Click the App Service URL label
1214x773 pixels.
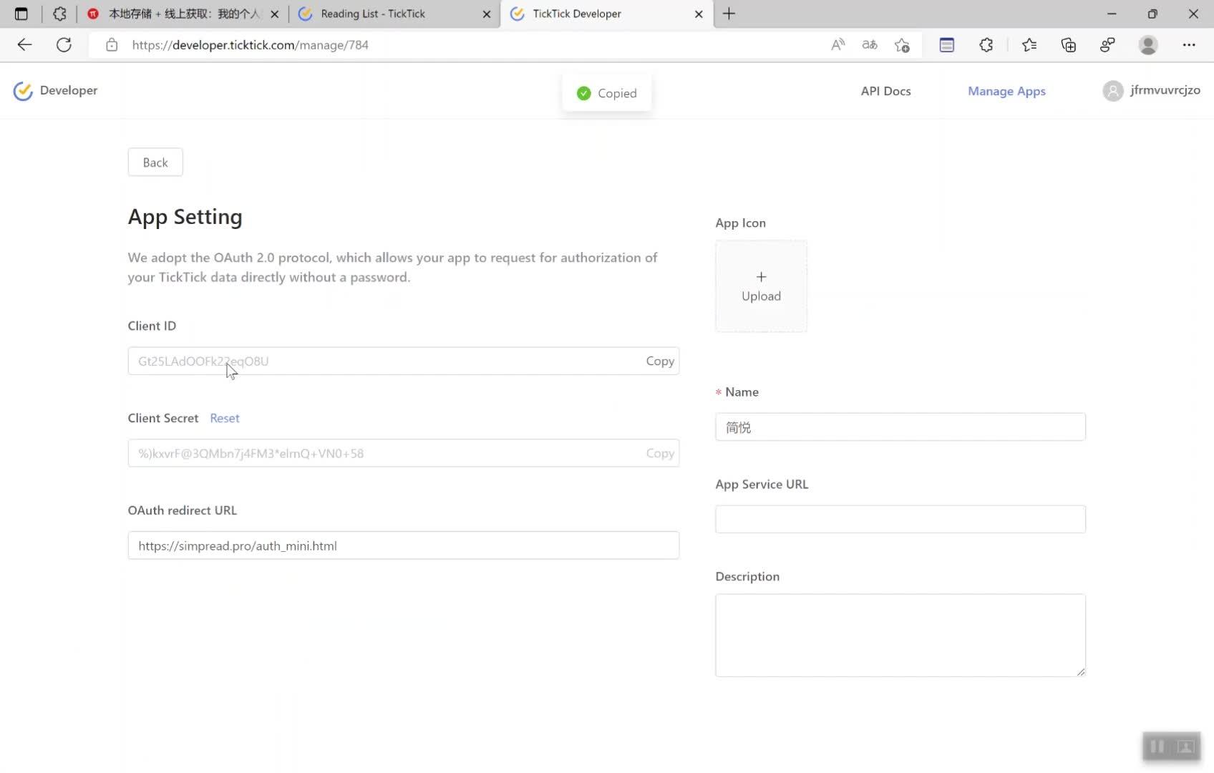[762, 485]
